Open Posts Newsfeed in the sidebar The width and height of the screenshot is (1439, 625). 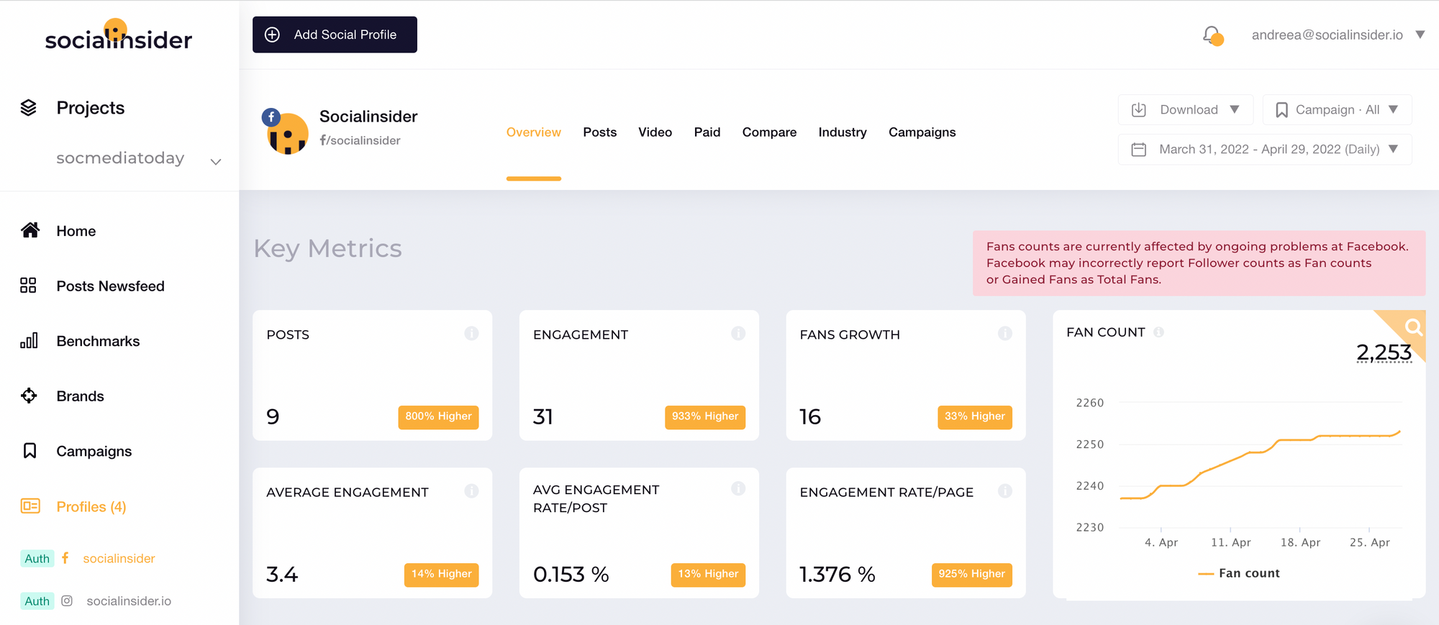click(x=110, y=286)
